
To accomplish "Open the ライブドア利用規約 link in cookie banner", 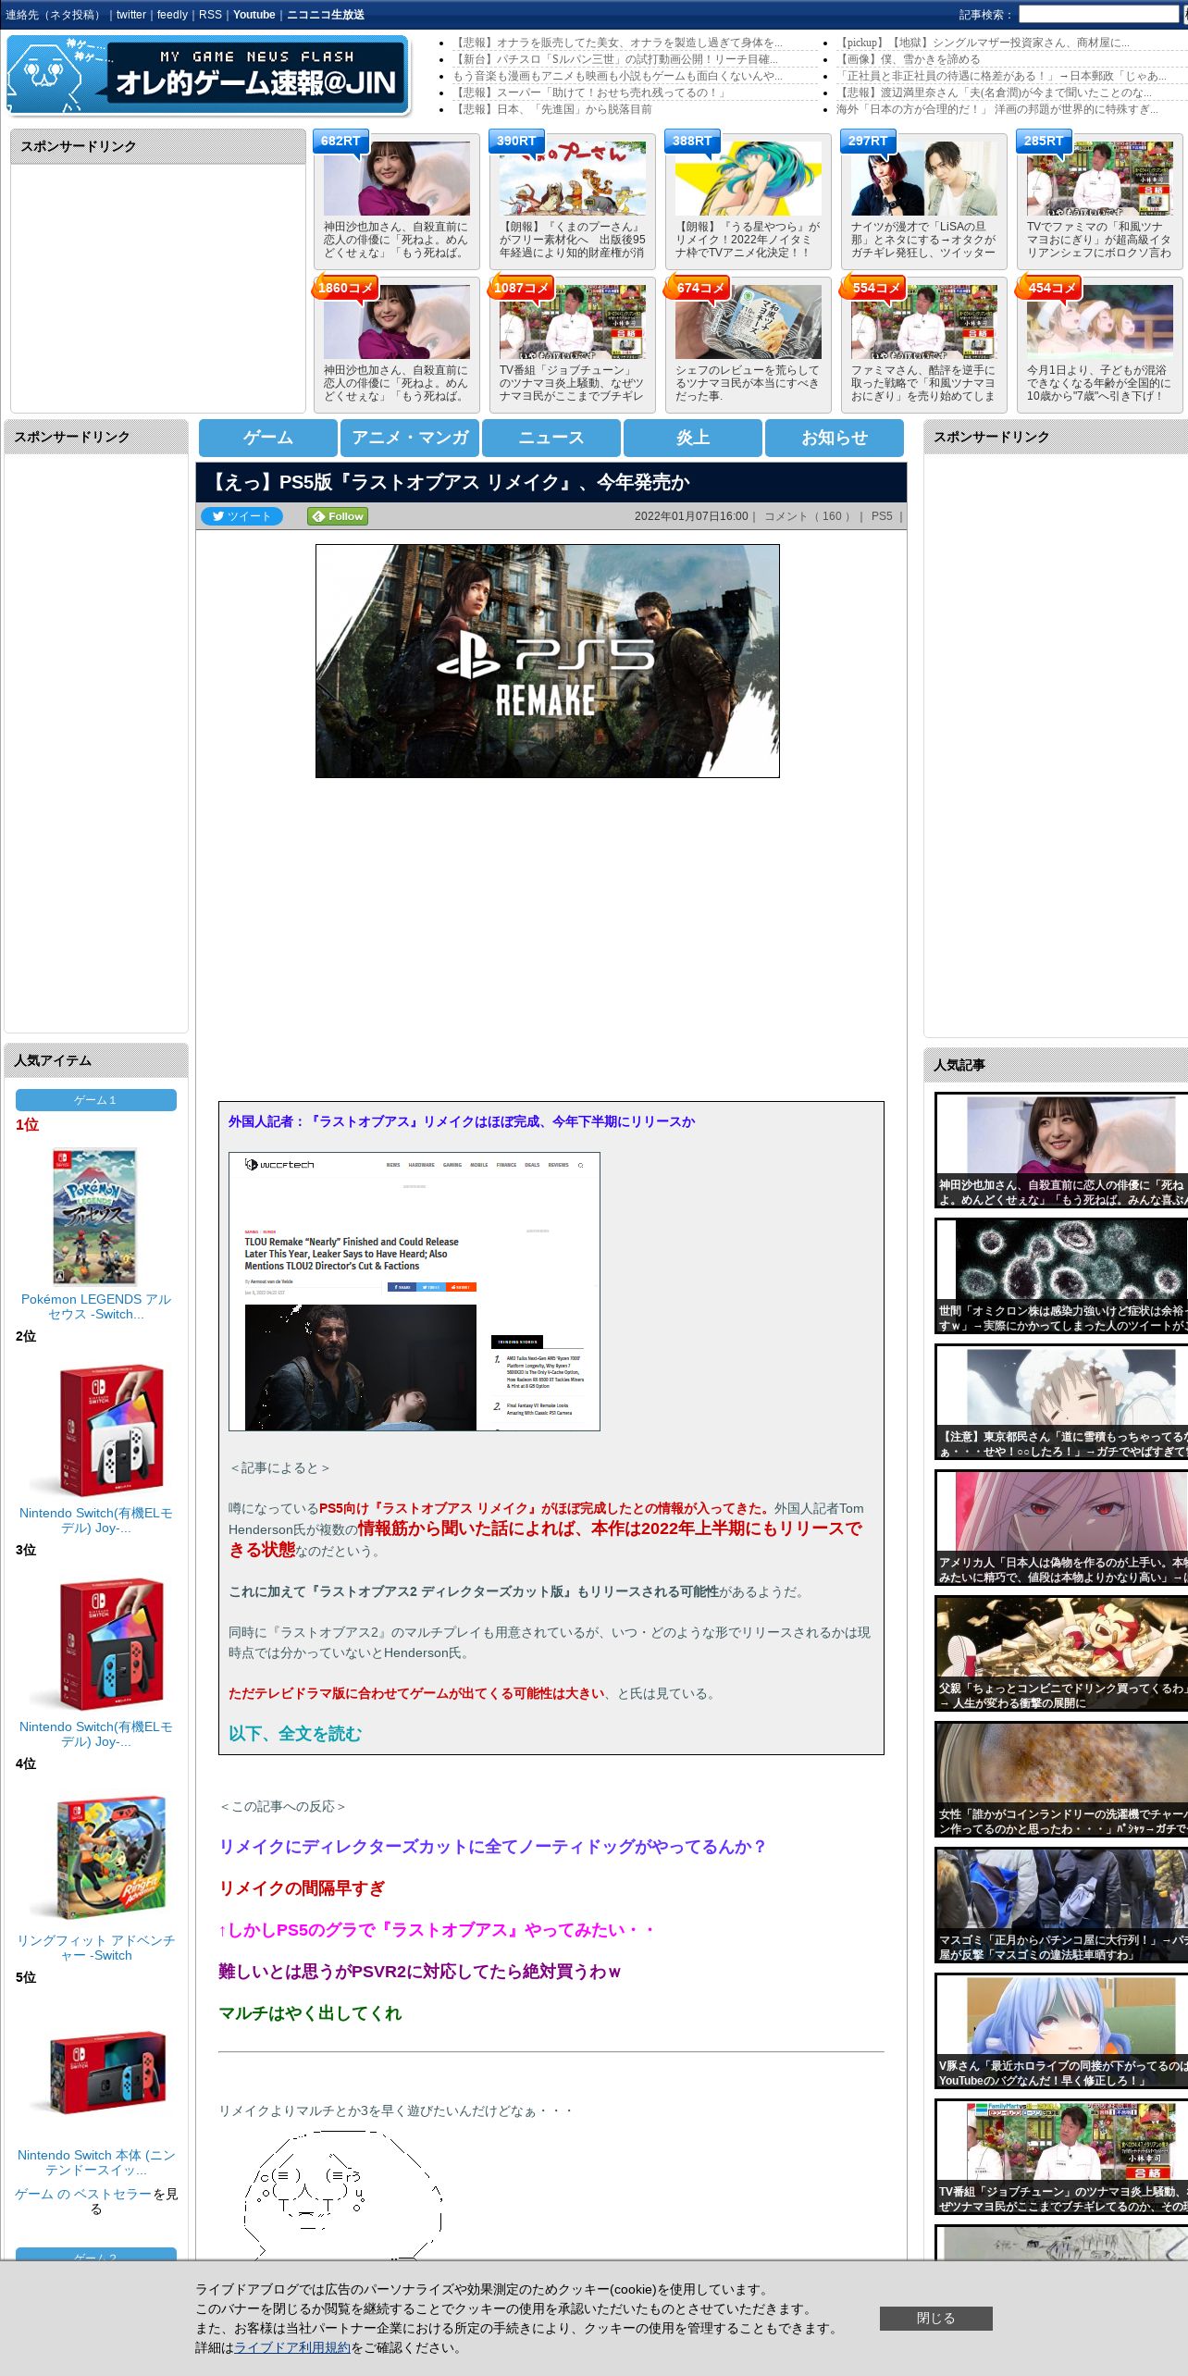I will [x=292, y=2347].
